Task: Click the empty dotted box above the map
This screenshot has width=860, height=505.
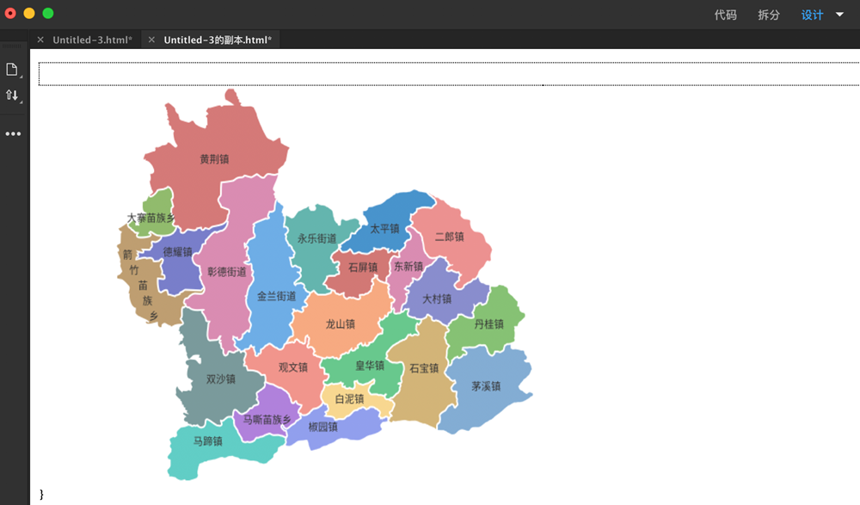Action: point(447,74)
